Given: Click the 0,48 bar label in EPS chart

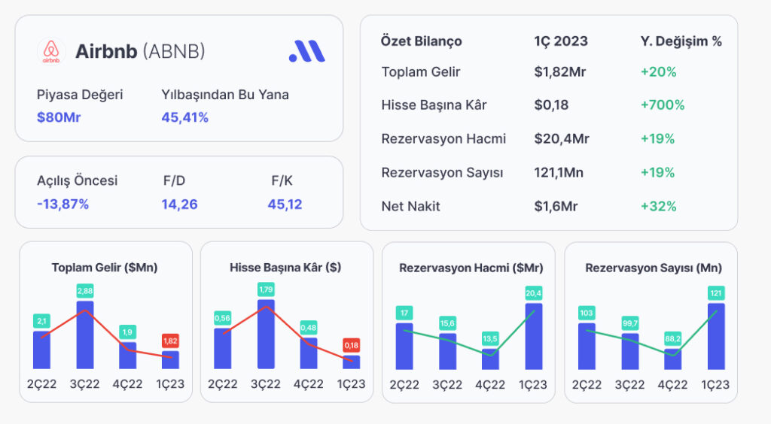Looking at the screenshot, I should pos(308,327).
